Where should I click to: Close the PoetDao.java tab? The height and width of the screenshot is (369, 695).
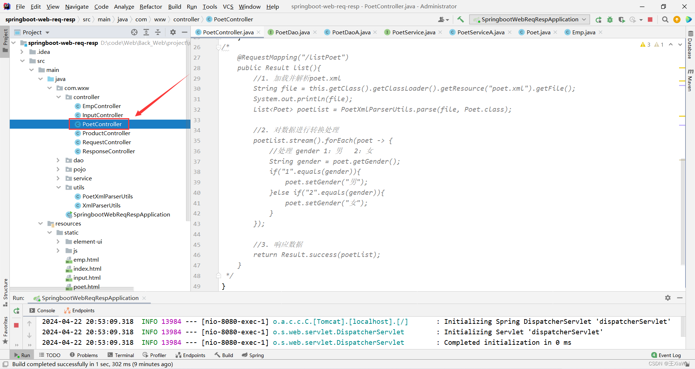pyautogui.click(x=315, y=32)
